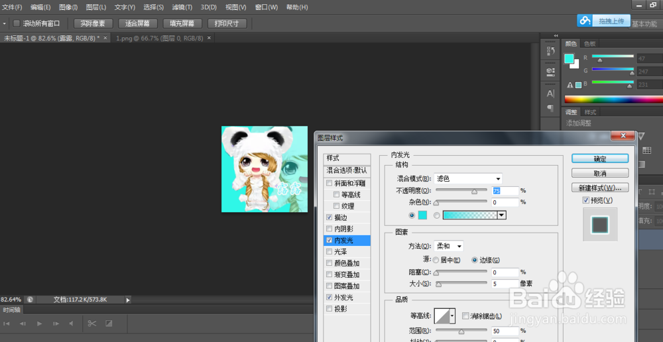Screen dimensions: 663x342
Task: Open the 混合模式 滤色 dropdown
Action: [x=468, y=179]
